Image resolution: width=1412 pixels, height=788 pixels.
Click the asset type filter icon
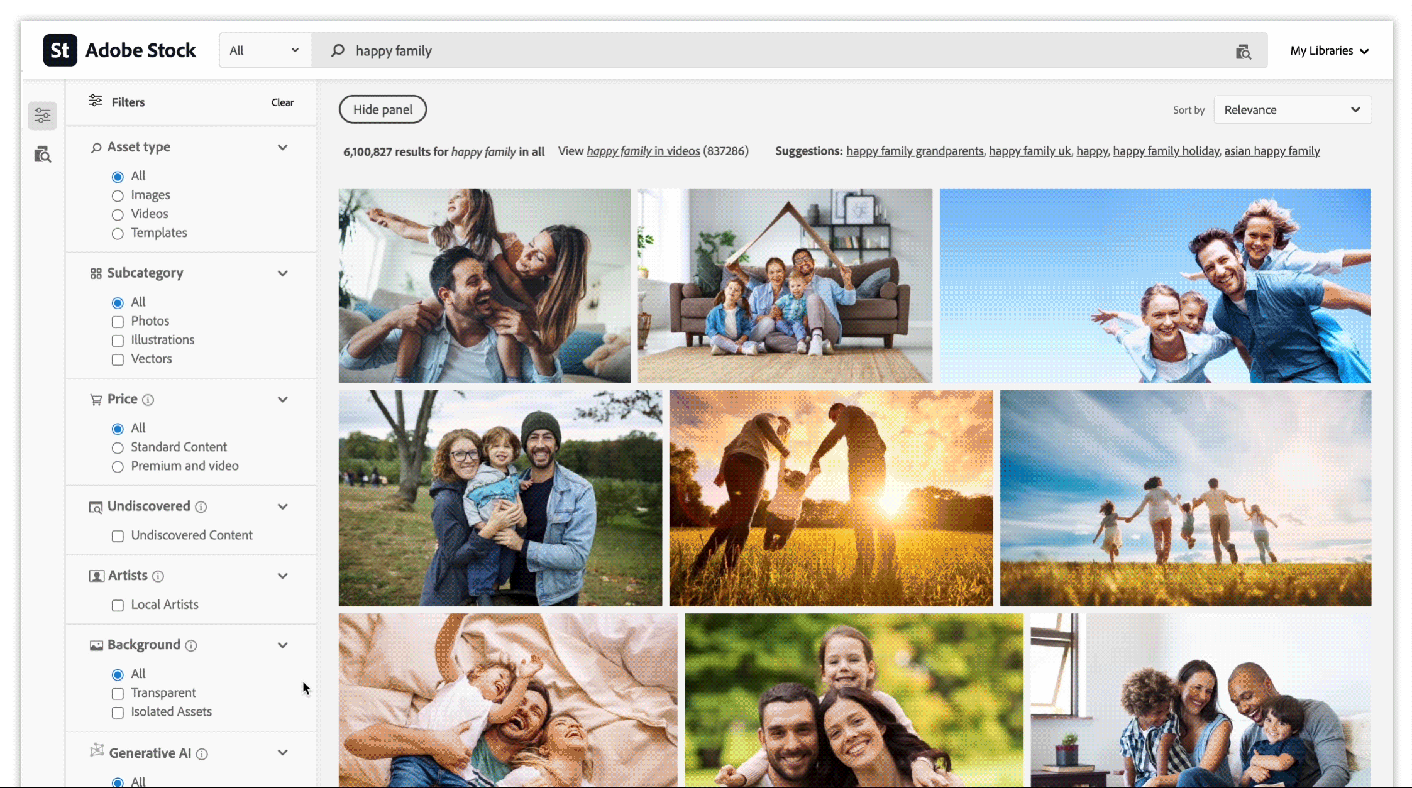click(x=96, y=146)
